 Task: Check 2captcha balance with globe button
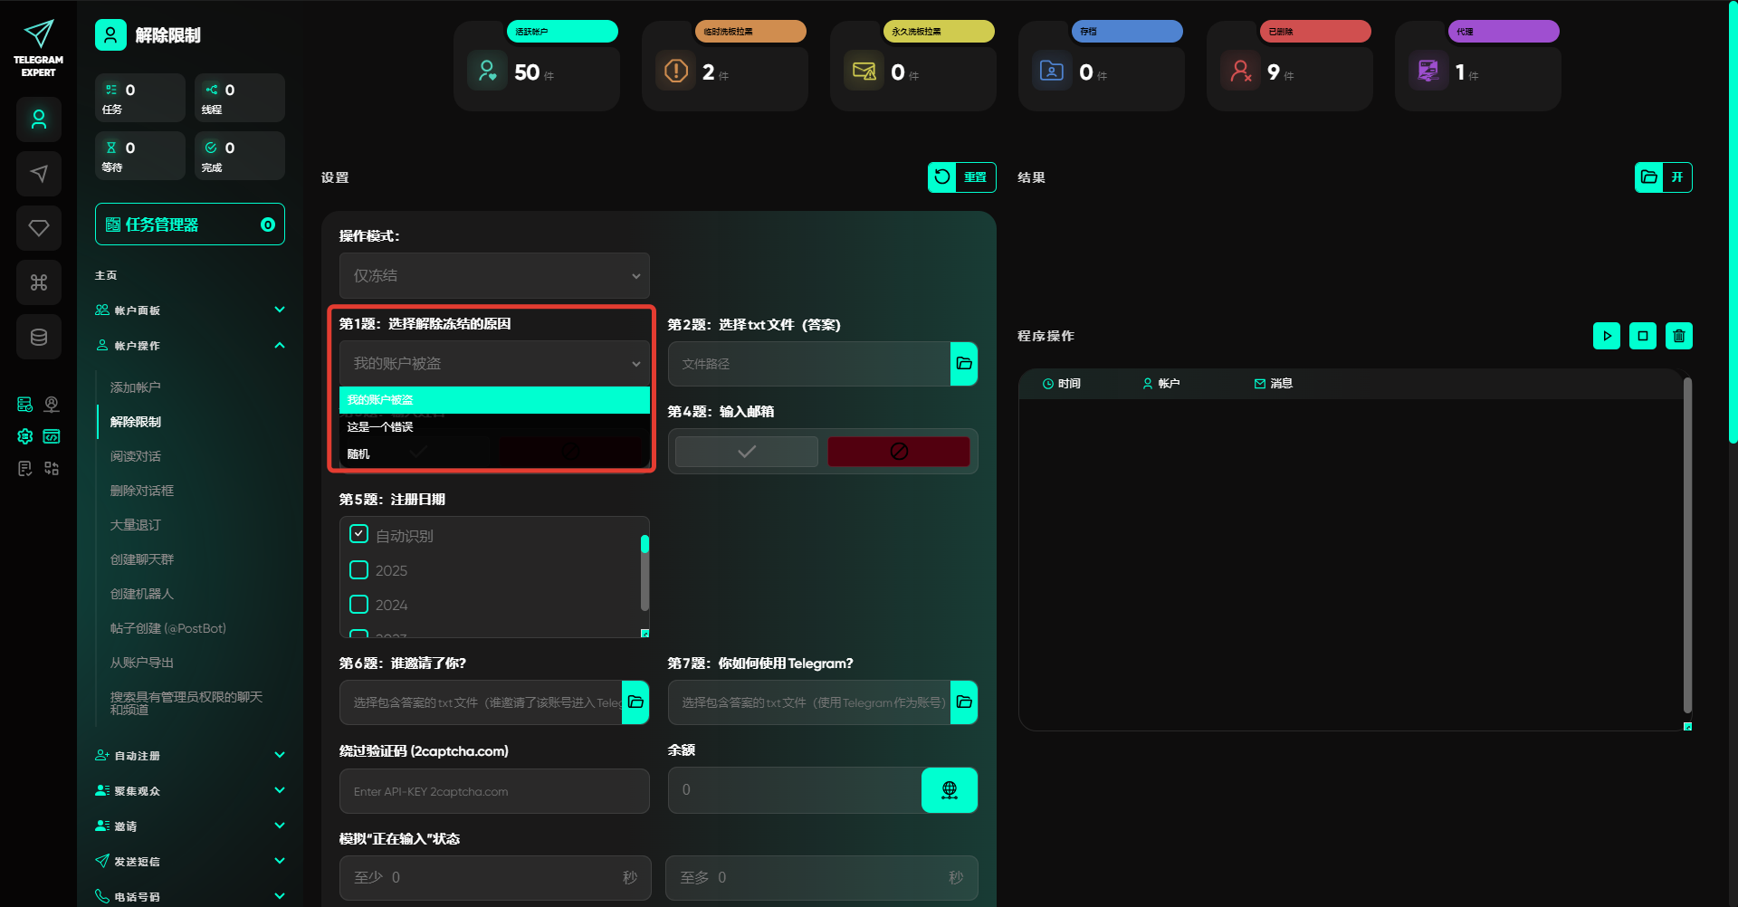pos(950,790)
